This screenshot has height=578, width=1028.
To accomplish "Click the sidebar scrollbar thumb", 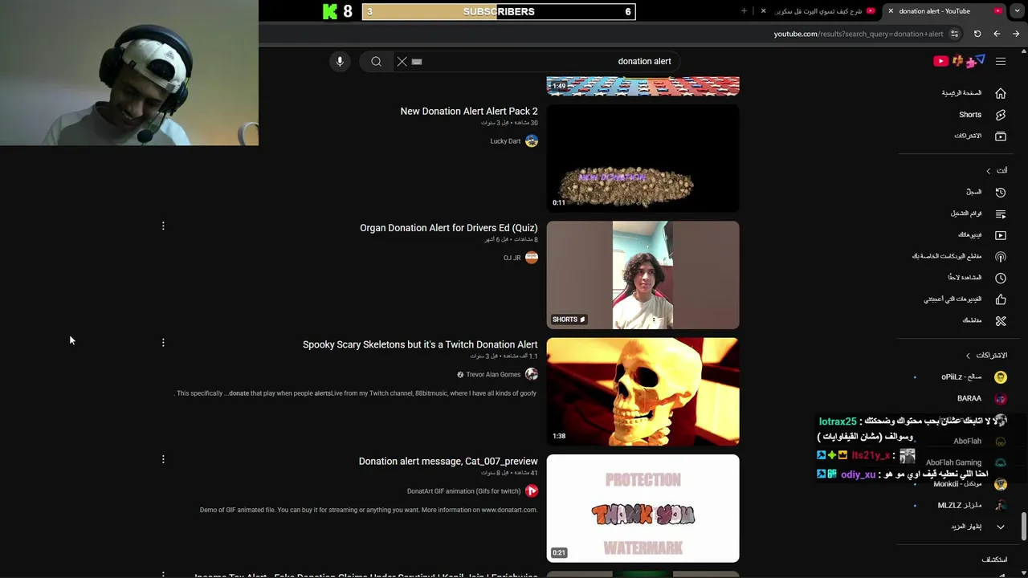I will click(1023, 527).
